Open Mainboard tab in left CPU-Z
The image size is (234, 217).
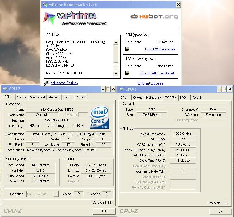coord(37,97)
